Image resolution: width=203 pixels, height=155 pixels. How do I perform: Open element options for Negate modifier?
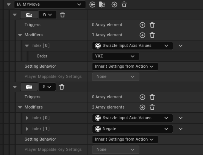181,129
